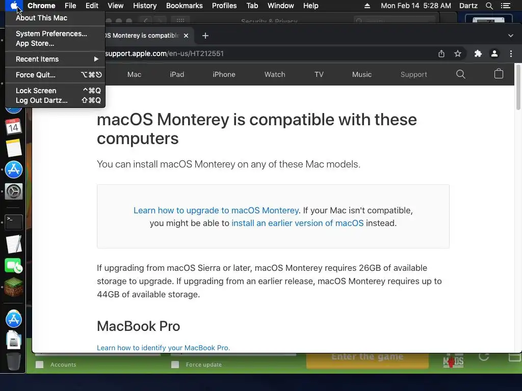Open Control Center list icon in menu bar

(505, 6)
